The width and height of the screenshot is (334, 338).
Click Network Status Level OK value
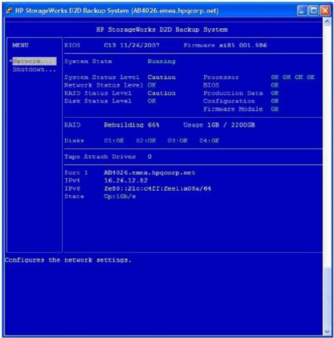pos(152,85)
